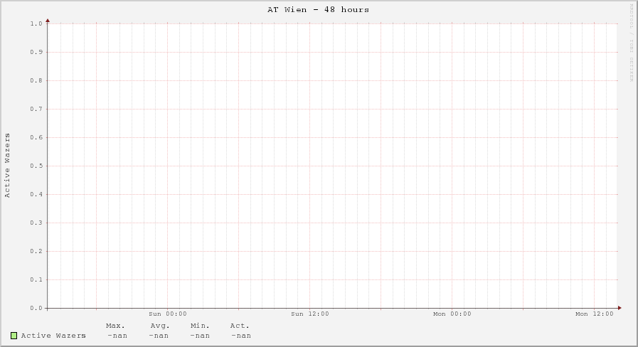Click the green Active Wazers legend swatch

coord(14,336)
